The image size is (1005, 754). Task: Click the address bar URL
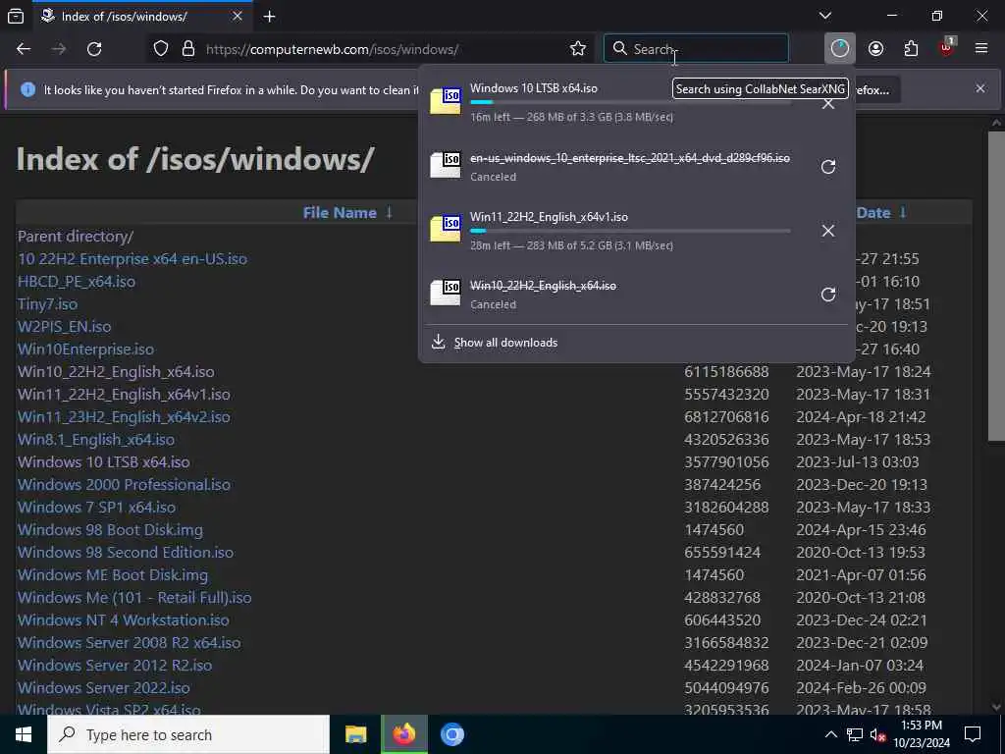(x=332, y=49)
